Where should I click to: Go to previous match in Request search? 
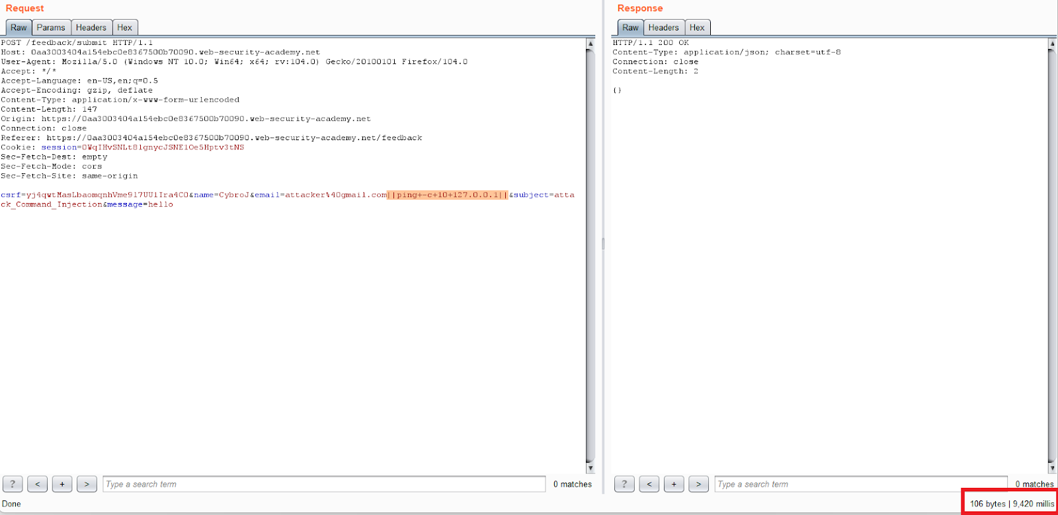pyautogui.click(x=38, y=484)
